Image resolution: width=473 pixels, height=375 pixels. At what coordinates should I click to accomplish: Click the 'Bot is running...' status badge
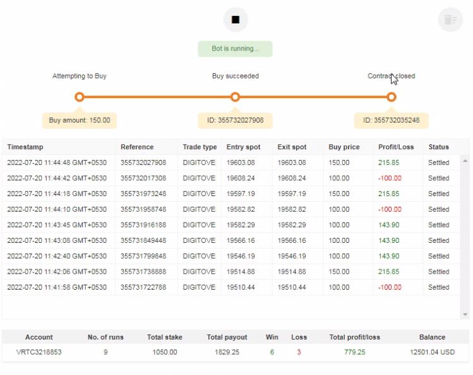pyautogui.click(x=235, y=49)
